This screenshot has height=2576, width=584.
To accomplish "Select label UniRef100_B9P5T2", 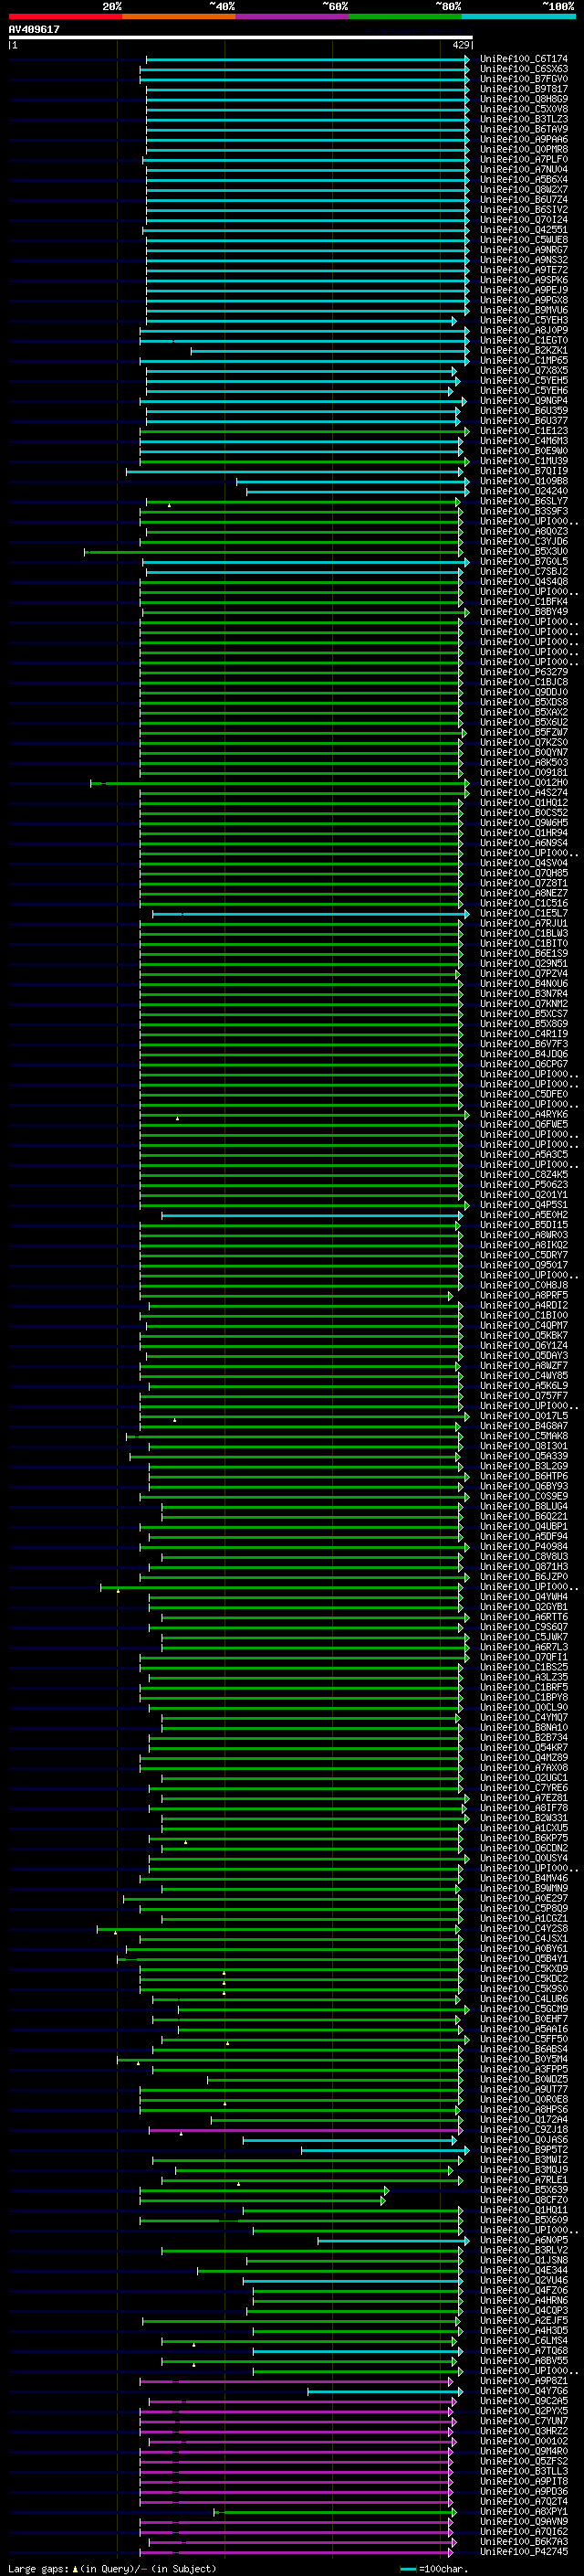I will [x=524, y=2150].
